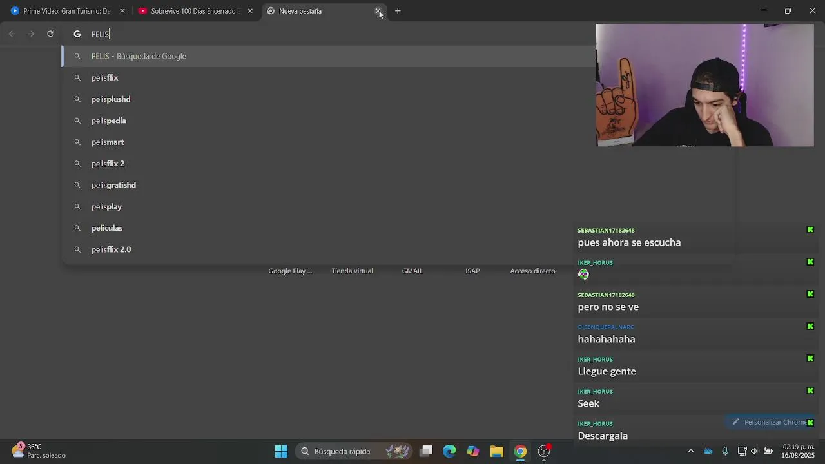The width and height of the screenshot is (825, 464).
Task: Open network settings from the tray
Action: tap(742, 451)
